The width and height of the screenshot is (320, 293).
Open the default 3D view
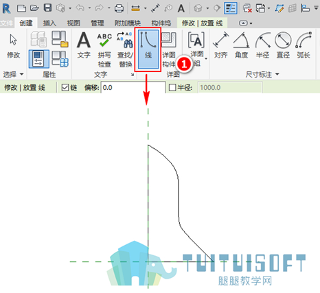point(198,8)
